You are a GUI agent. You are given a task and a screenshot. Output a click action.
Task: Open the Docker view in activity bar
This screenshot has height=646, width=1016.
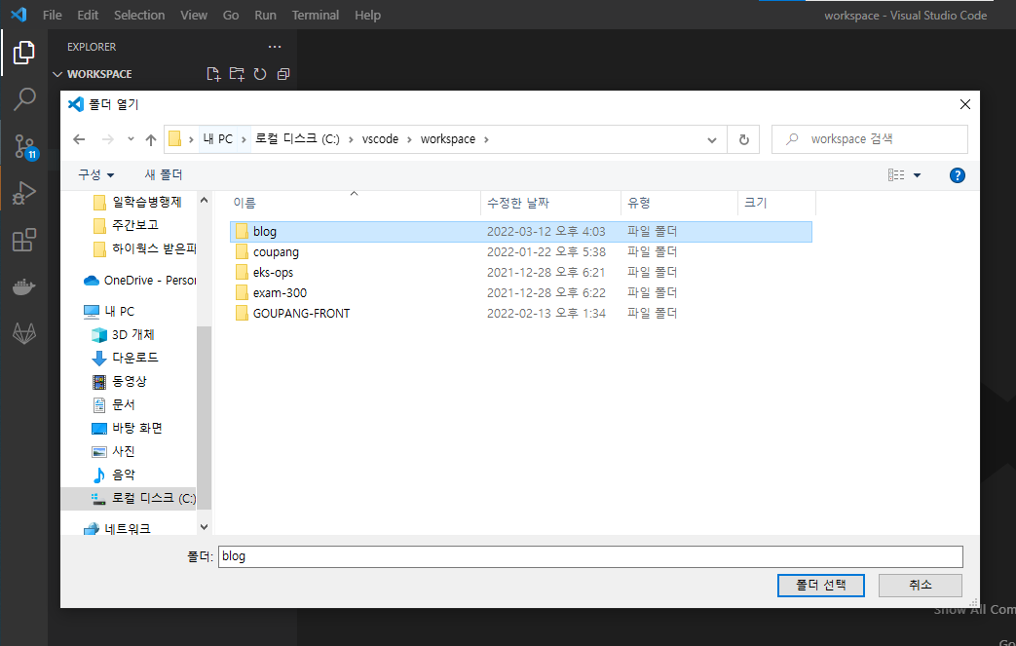[x=24, y=286]
